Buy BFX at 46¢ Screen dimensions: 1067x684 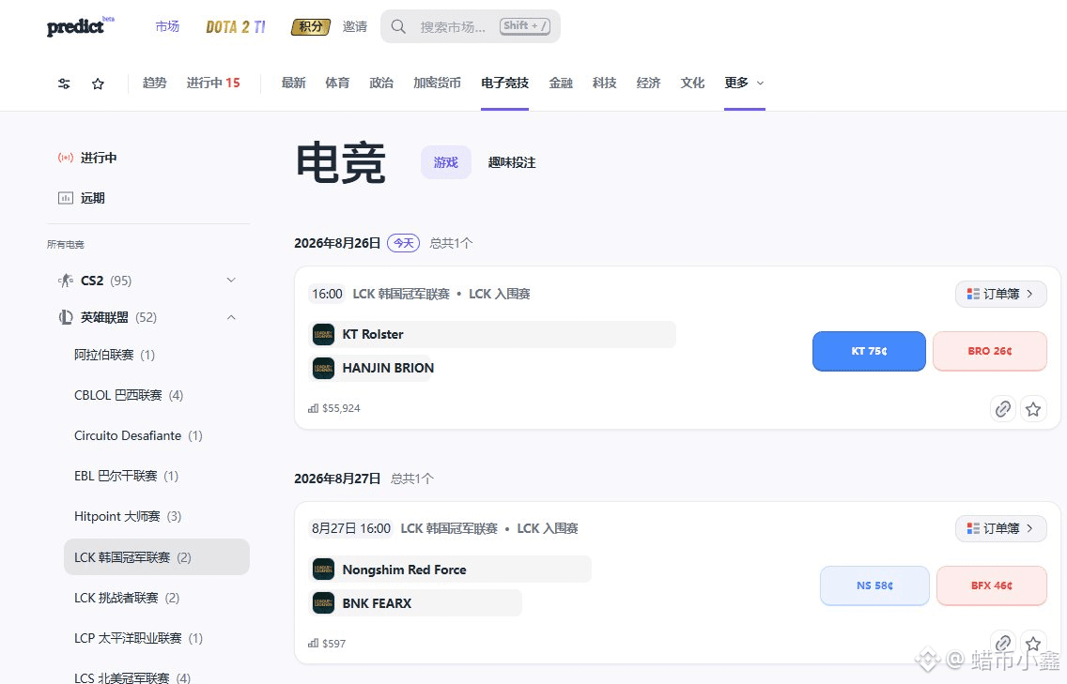(992, 585)
